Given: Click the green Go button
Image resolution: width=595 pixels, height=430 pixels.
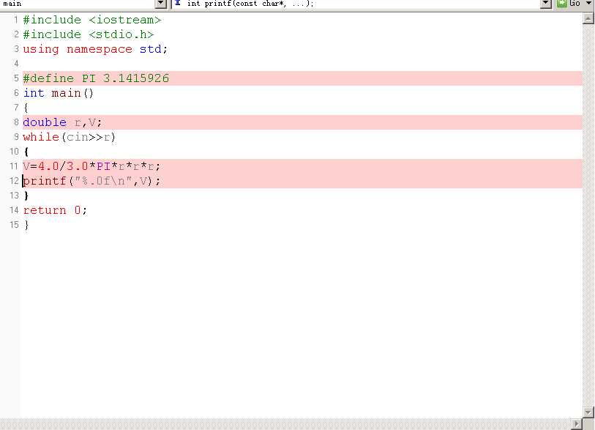Looking at the screenshot, I should (569, 4).
